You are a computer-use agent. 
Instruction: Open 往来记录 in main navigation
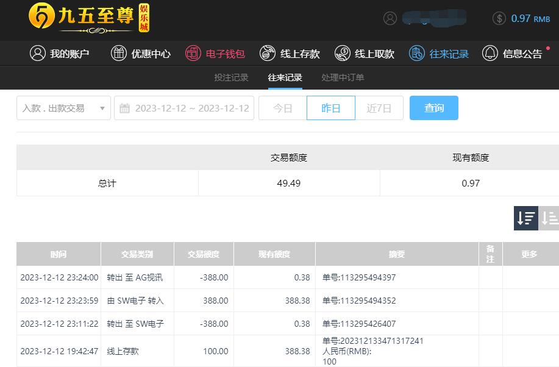(439, 54)
